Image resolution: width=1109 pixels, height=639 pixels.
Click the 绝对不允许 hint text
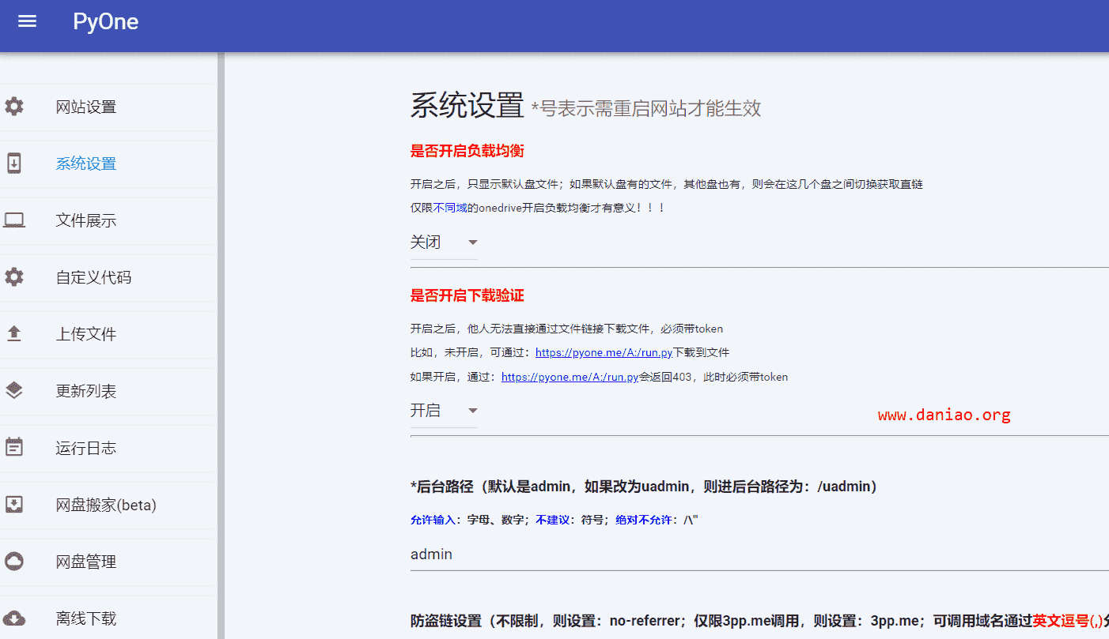[644, 520]
